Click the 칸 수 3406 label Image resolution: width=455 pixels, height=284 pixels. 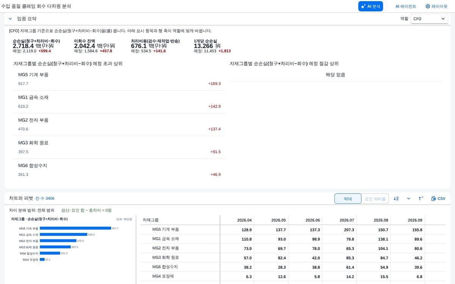(x=45, y=198)
